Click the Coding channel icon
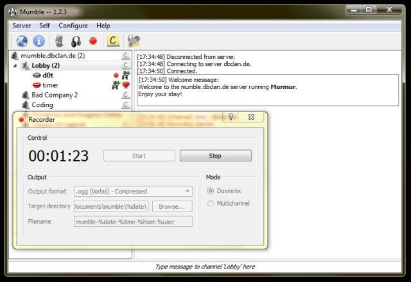This screenshot has width=411, height=282. point(26,105)
